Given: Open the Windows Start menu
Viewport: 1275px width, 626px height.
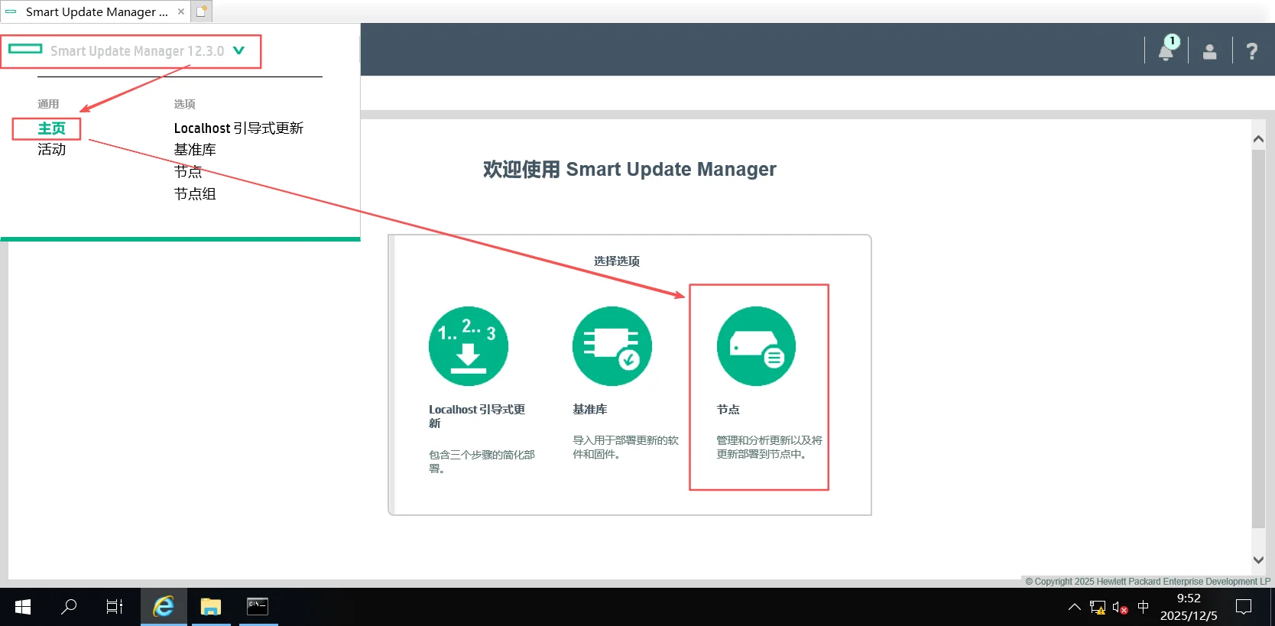Looking at the screenshot, I should pos(23,607).
